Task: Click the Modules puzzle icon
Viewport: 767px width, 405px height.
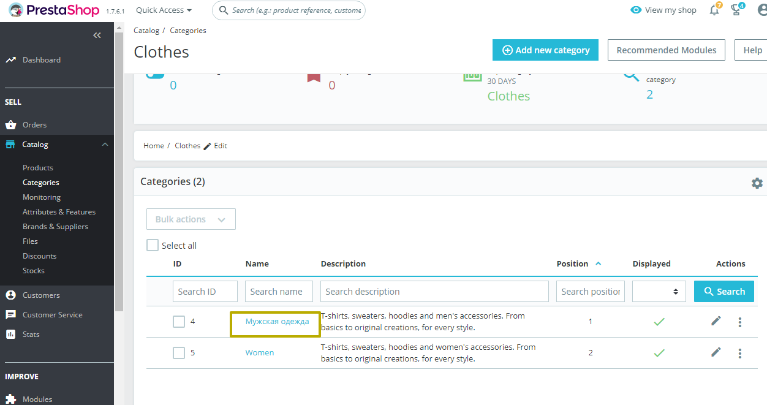Action: tap(10, 399)
